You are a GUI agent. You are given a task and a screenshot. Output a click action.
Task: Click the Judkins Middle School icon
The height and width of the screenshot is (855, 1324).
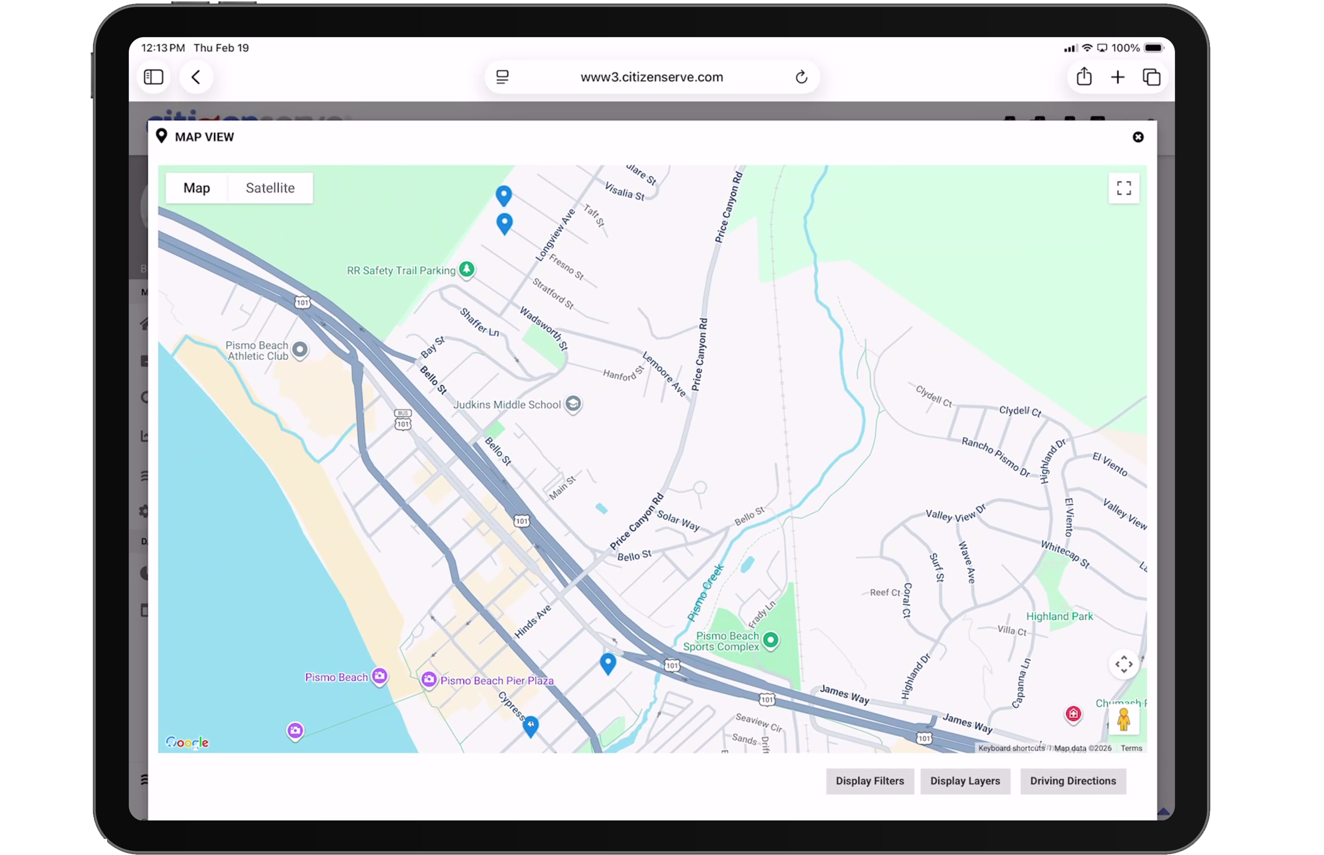click(x=573, y=404)
